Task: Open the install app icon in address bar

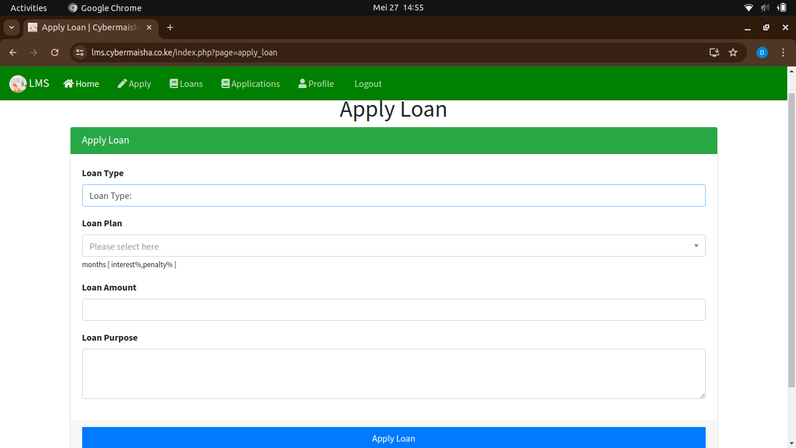Action: (x=714, y=52)
